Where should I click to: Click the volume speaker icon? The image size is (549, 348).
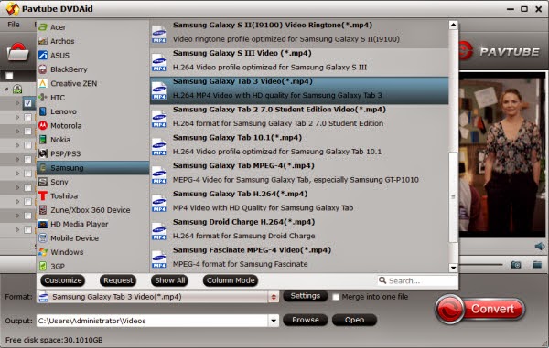tap(540, 247)
